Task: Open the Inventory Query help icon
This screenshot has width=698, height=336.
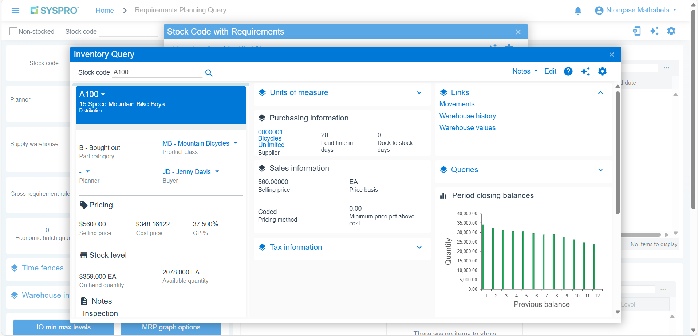Action: tap(568, 71)
